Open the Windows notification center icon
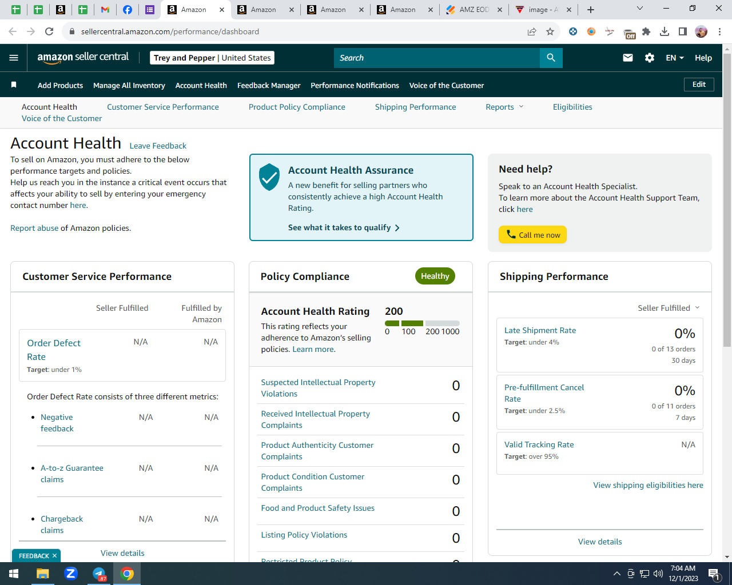 tap(714, 574)
